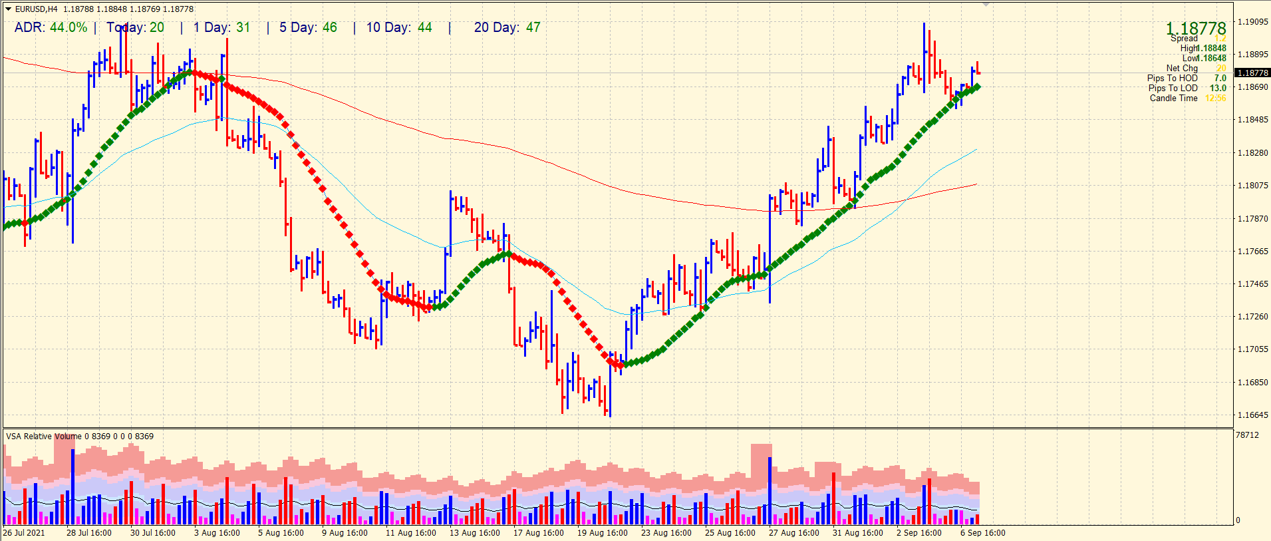Screen dimensions: 1271x541
Task: Click the 1.17260 price axis label
Action: pyautogui.click(x=1252, y=317)
